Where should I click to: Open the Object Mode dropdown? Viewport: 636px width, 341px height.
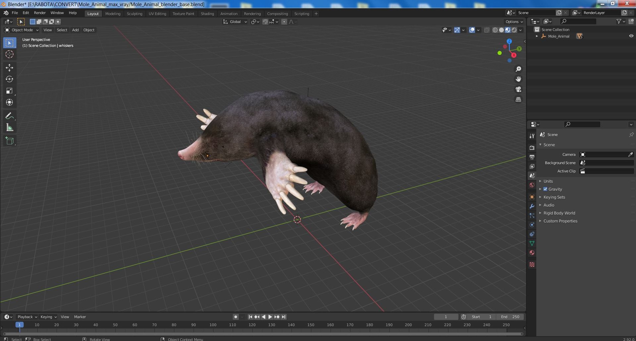22,30
